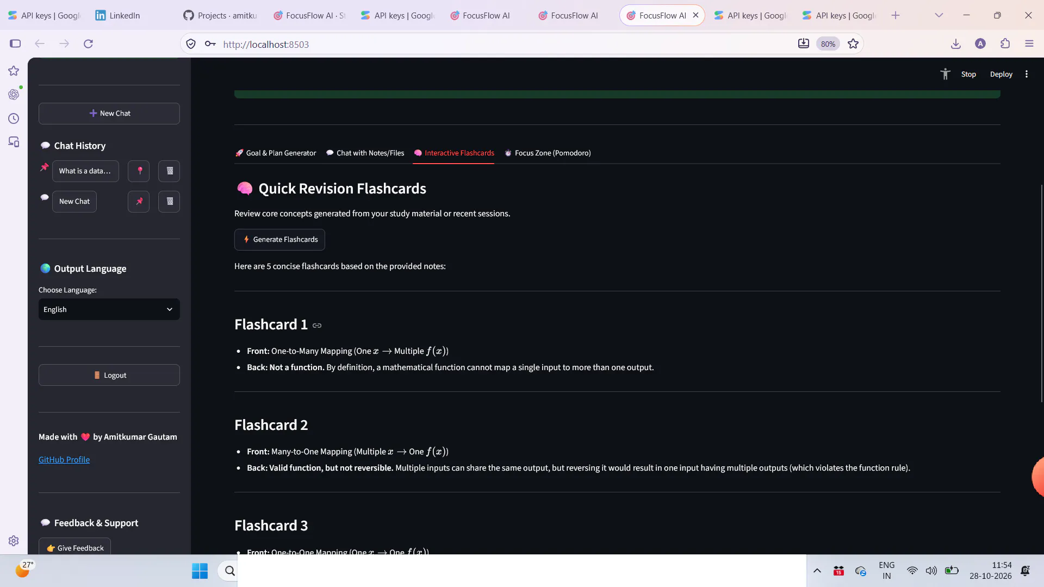Start a New Chat from sidebar button
Viewport: 1044px width, 587px height.
109,114
